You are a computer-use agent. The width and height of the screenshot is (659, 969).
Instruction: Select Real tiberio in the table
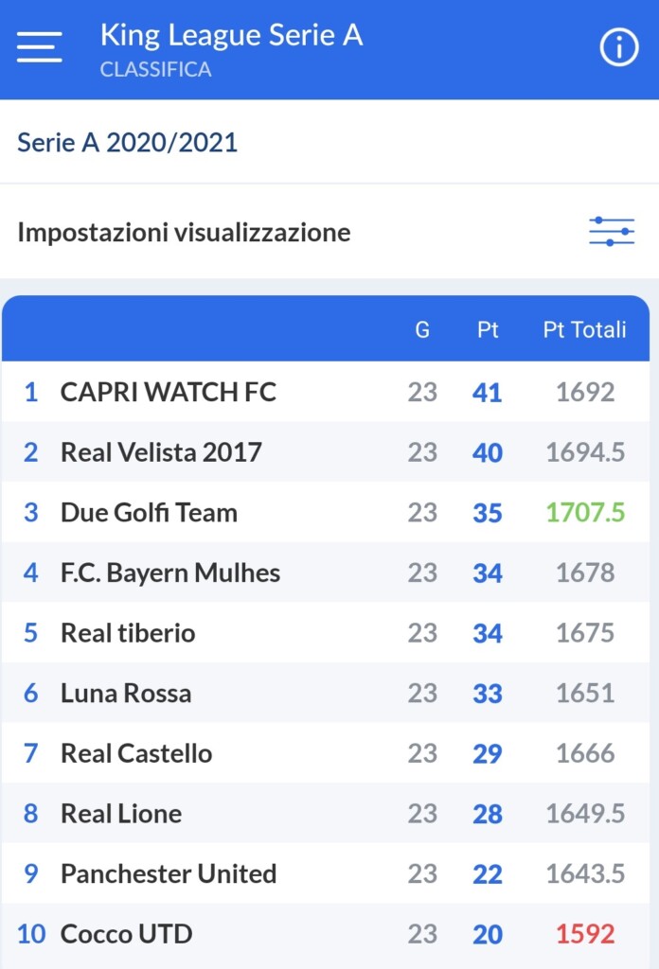(128, 633)
